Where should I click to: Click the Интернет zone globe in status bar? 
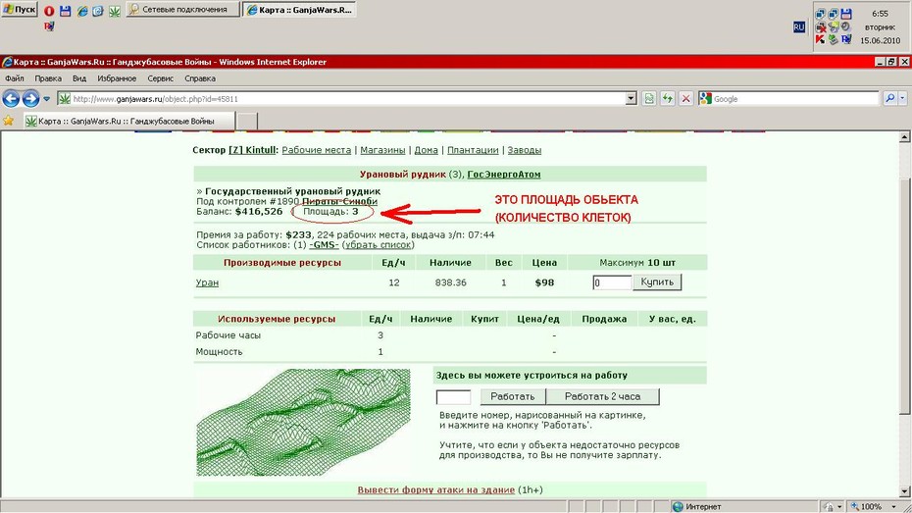pos(678,506)
